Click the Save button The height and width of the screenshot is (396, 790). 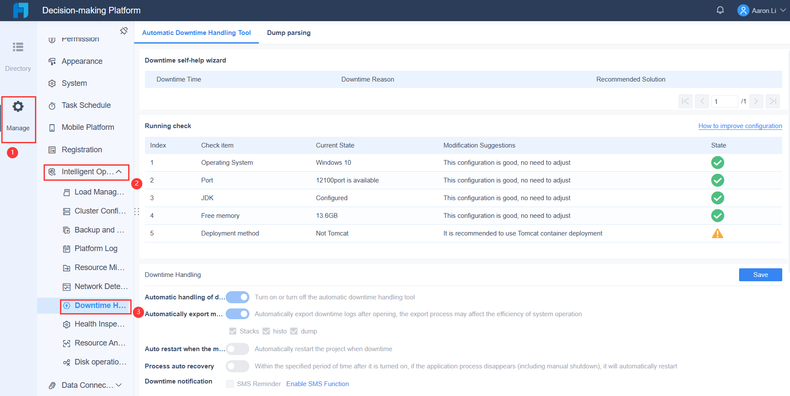[760, 274]
